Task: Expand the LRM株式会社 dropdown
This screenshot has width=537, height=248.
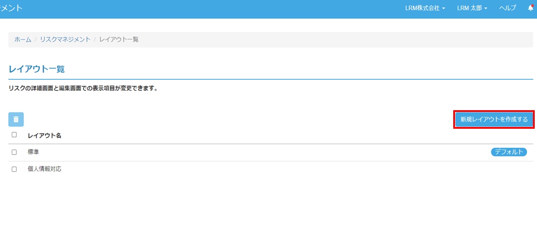Action: (425, 8)
